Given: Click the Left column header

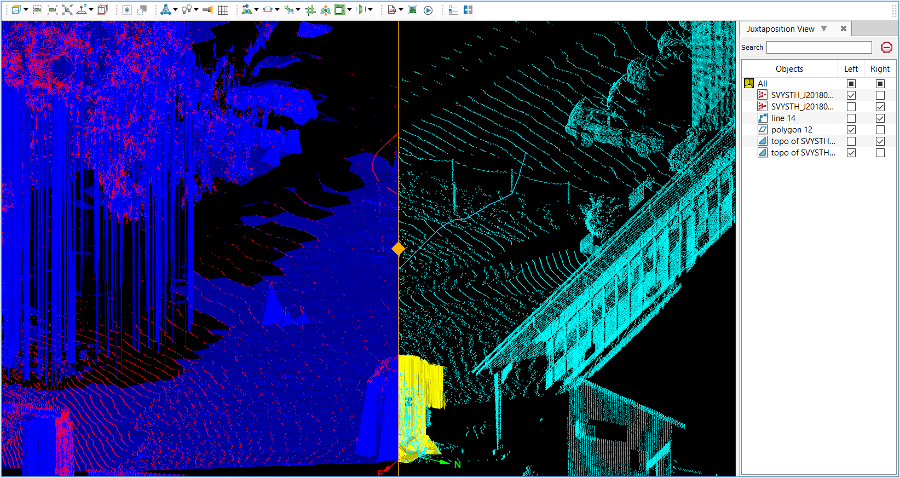Looking at the screenshot, I should tap(851, 69).
